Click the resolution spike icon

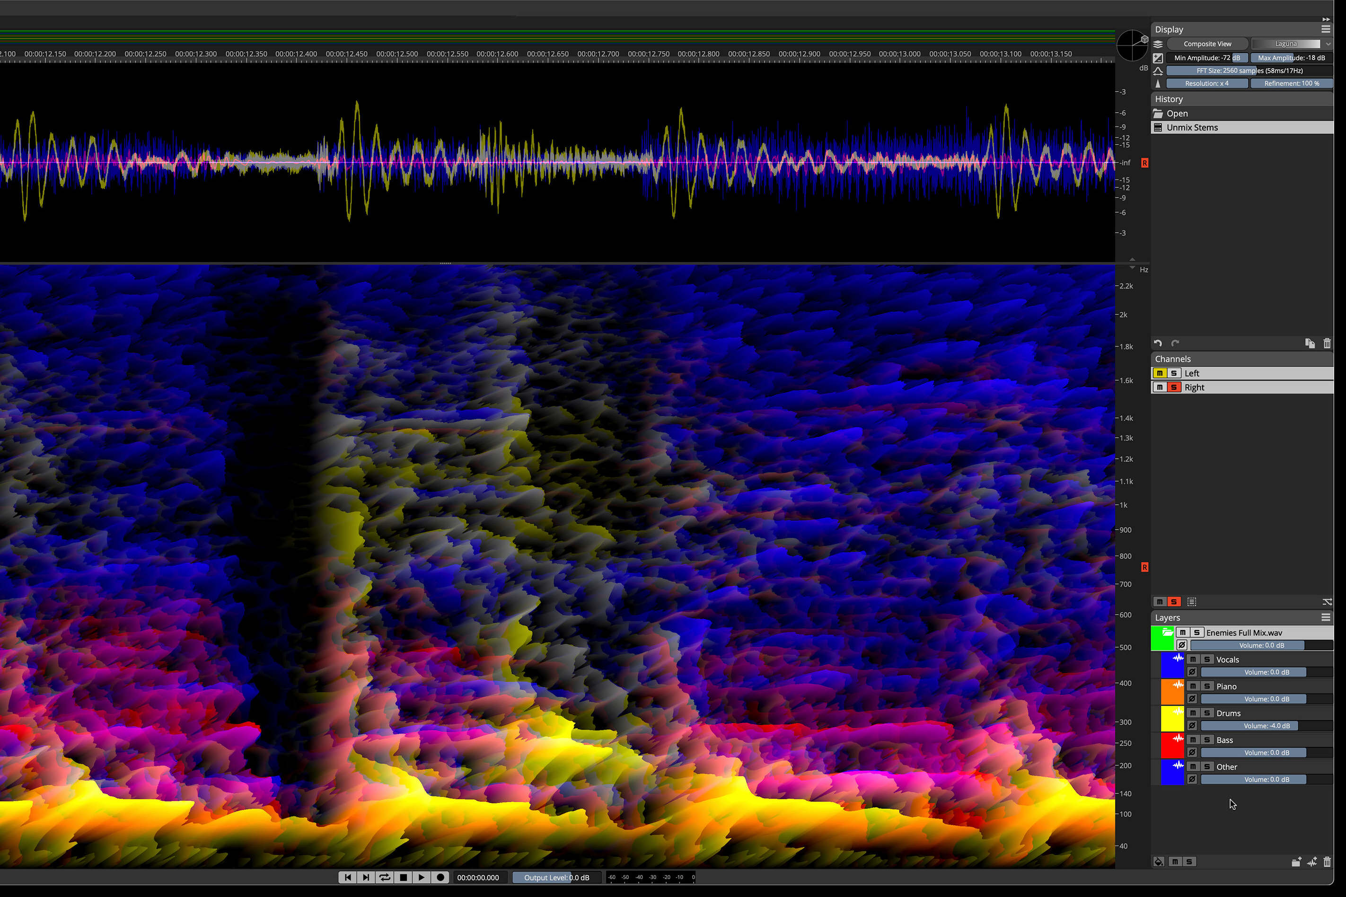click(1158, 84)
